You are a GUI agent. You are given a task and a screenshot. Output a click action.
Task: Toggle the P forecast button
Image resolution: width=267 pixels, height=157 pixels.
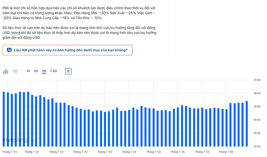(x=68, y=71)
